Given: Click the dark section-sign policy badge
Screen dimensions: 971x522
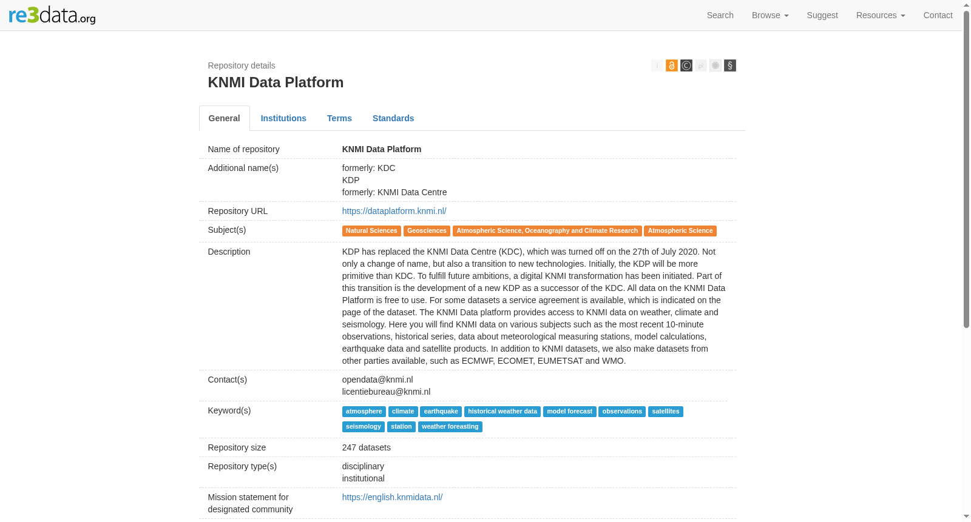Looking at the screenshot, I should click(730, 65).
